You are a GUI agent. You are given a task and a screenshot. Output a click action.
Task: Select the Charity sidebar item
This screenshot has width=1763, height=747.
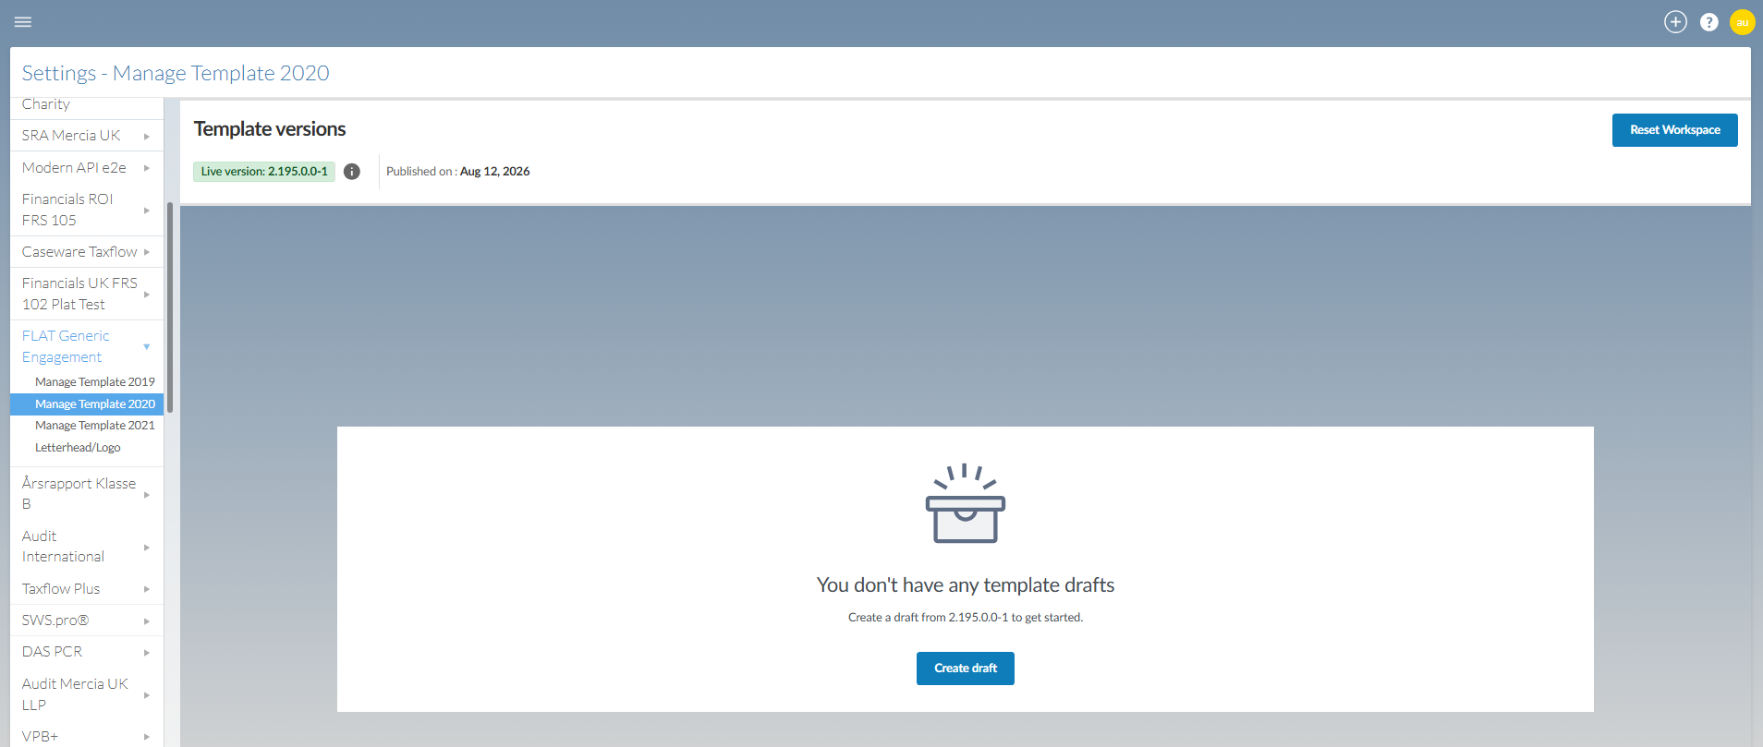click(x=46, y=105)
